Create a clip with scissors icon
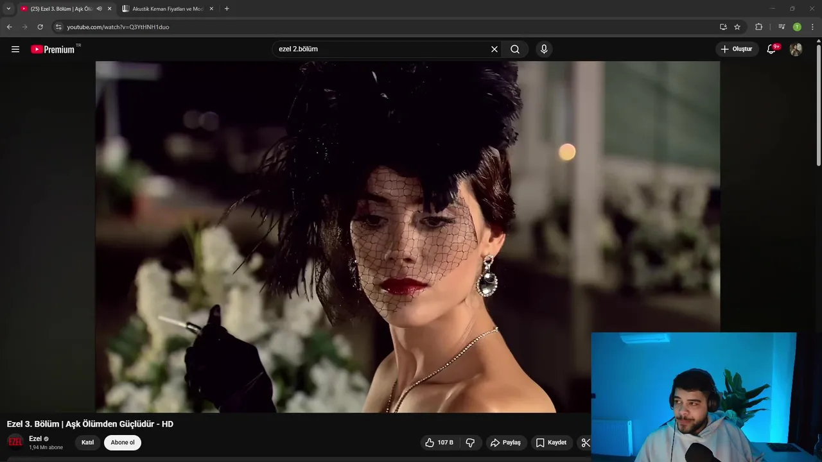Screen dimensions: 822x462 [584, 443]
